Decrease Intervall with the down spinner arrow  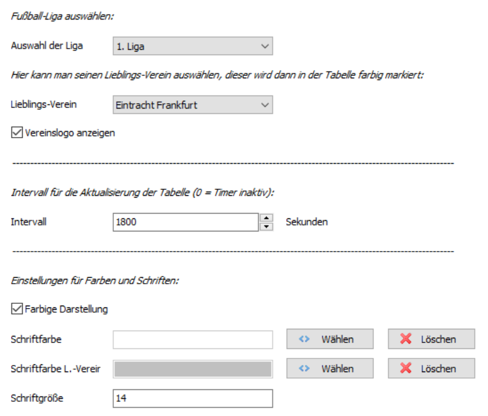267,227
